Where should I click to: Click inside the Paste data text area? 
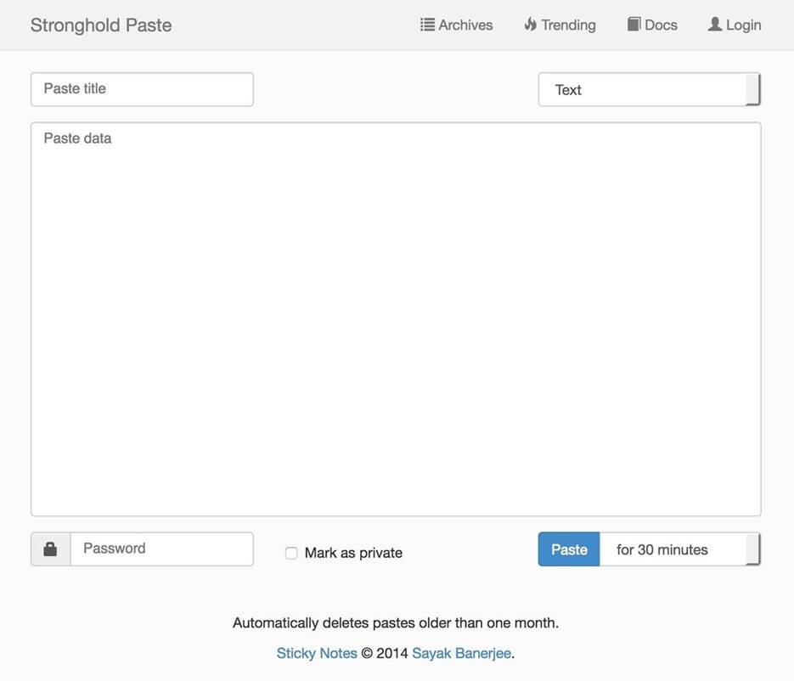click(x=396, y=318)
